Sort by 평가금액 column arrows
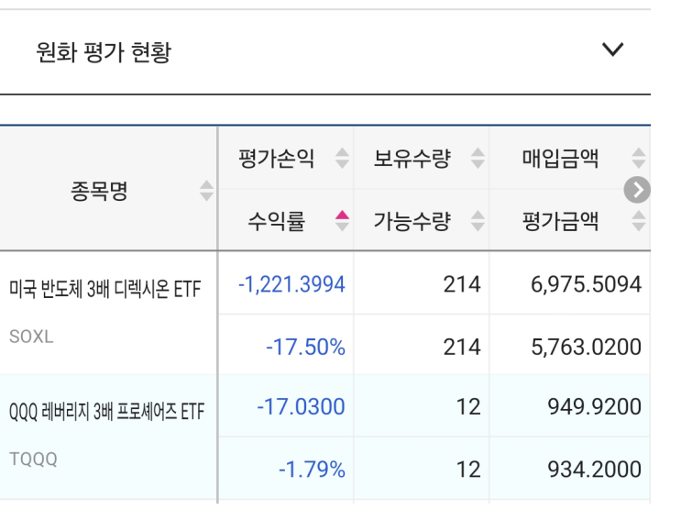Viewport: 681px width, 520px height. (639, 221)
